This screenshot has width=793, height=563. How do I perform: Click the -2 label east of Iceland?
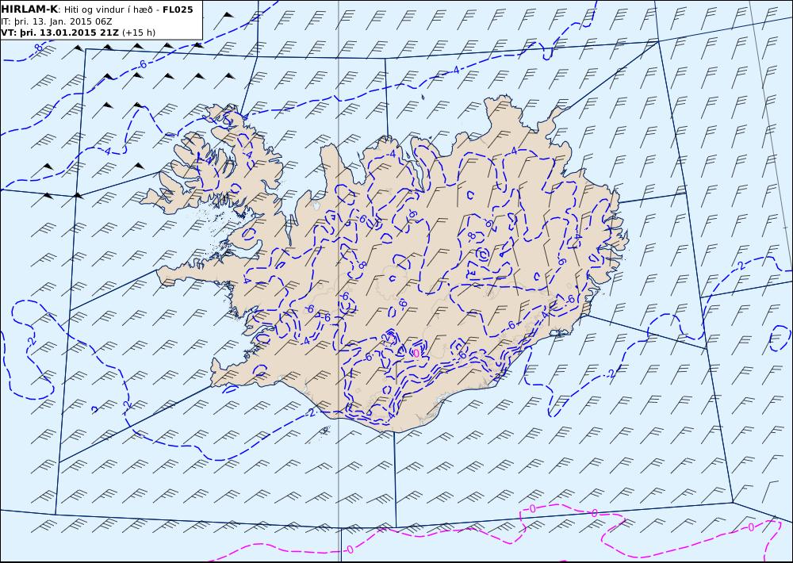pos(741,266)
